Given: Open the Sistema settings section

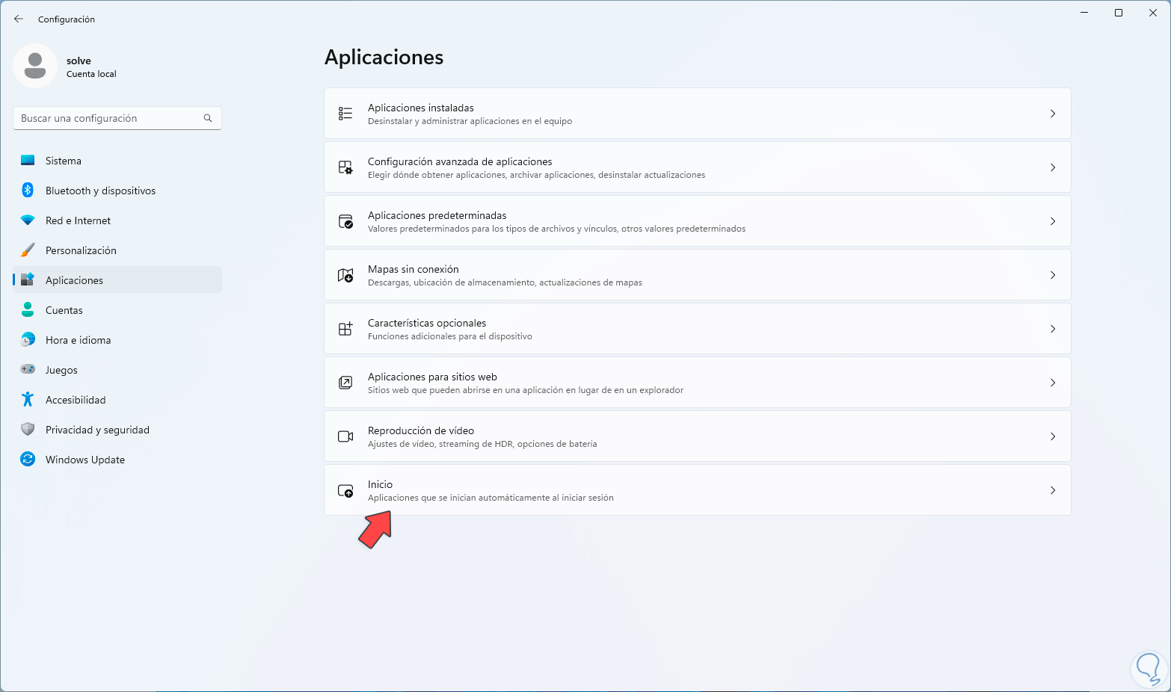Looking at the screenshot, I should [x=64, y=161].
